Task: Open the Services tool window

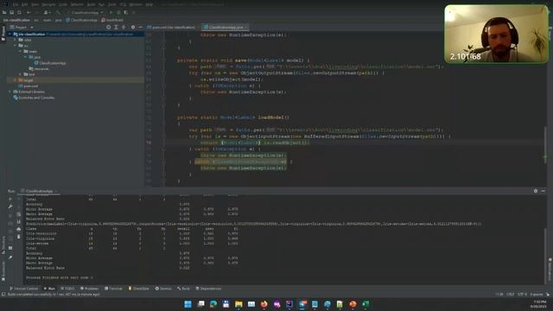Action: [163, 289]
